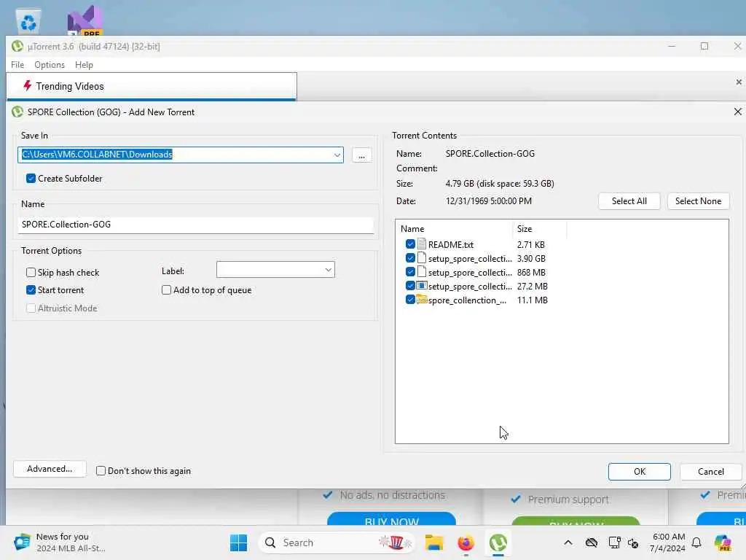Open the Recycle Bin desktop icon
The width and height of the screenshot is (746, 560).
pos(28,21)
